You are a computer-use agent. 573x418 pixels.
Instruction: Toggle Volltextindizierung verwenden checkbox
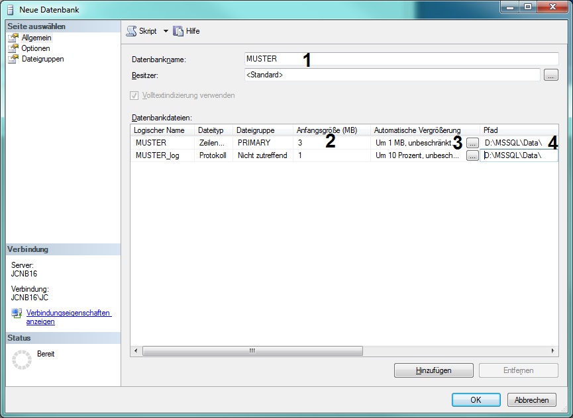click(134, 95)
